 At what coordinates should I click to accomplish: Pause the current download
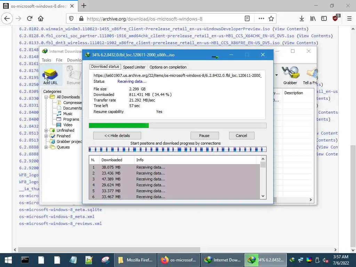click(204, 136)
